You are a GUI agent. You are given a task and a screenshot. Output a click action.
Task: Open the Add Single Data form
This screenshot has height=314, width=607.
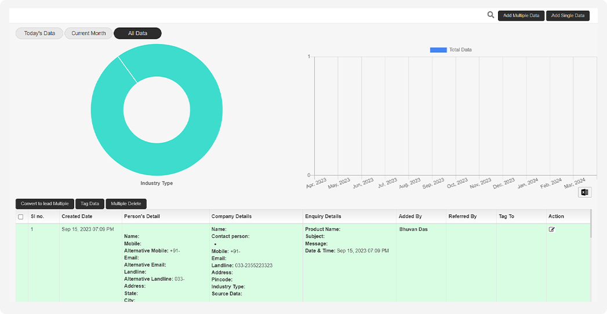[568, 16]
